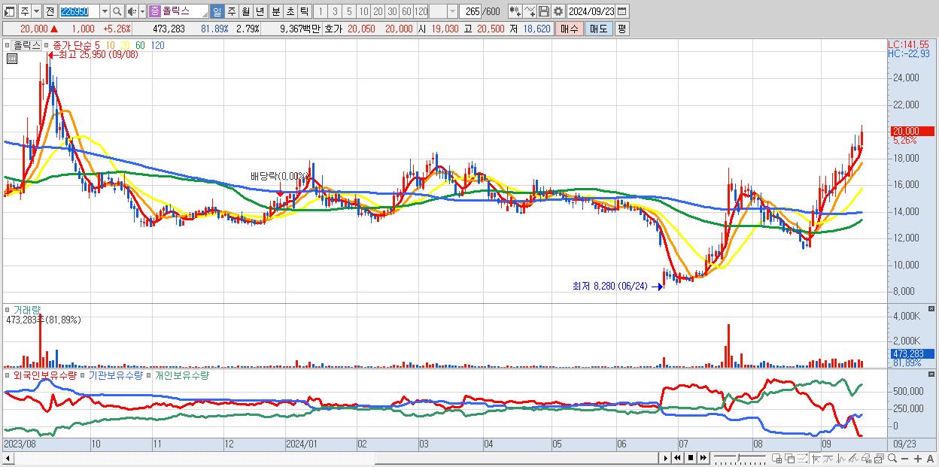Viewport: 939px width, 467px height.
Task: Open chart settings gear icon
Action: coord(558,11)
